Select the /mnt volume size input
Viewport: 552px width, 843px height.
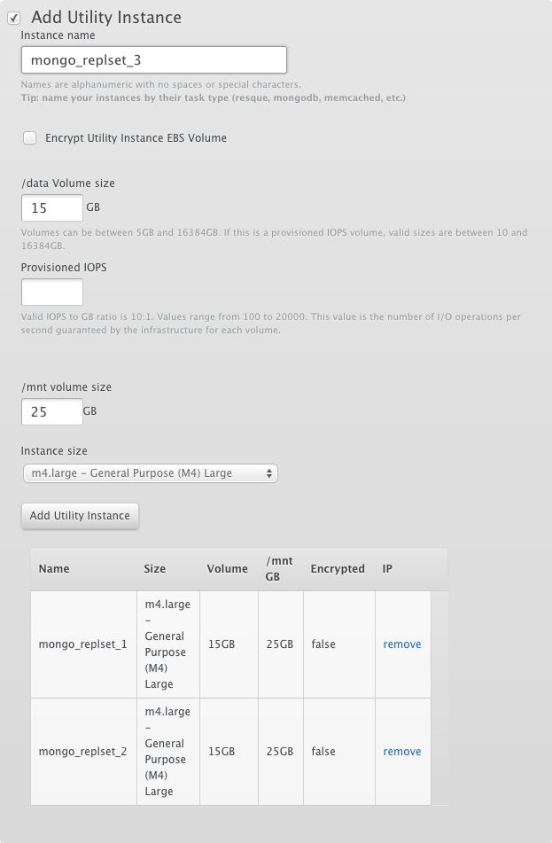point(51,411)
